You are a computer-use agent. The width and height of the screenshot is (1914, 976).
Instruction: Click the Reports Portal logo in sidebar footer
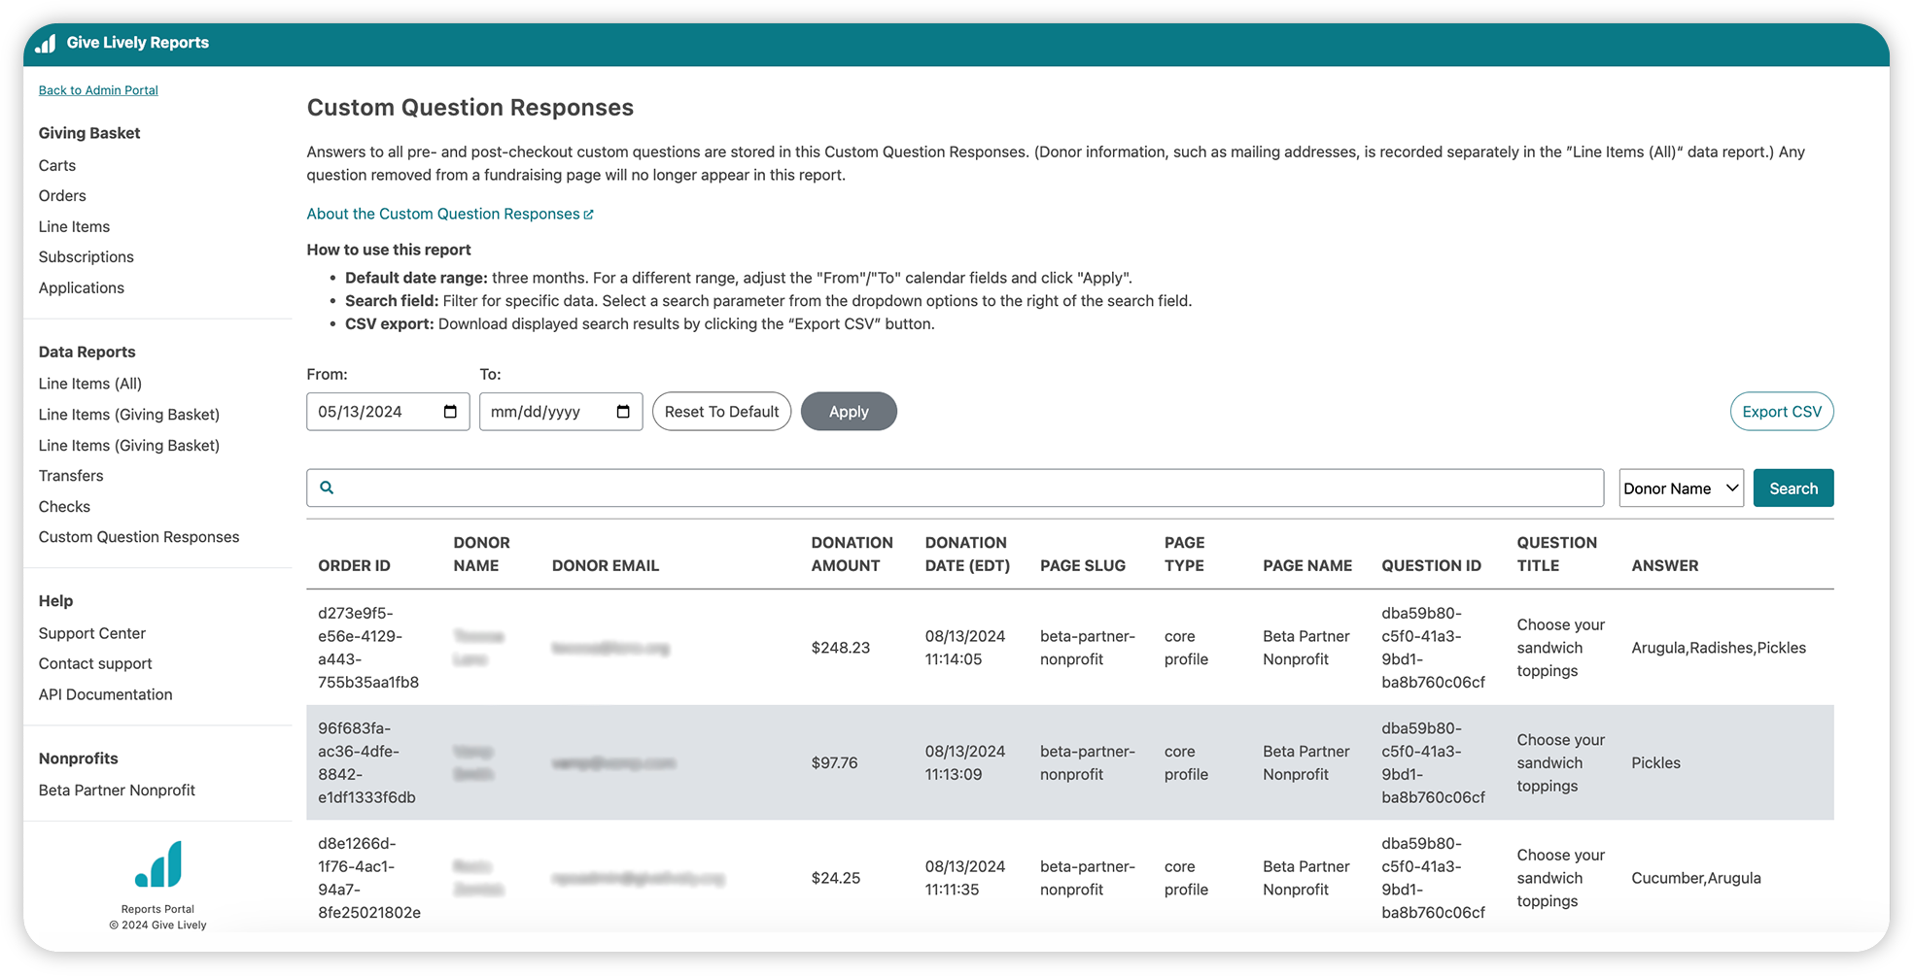tap(157, 864)
